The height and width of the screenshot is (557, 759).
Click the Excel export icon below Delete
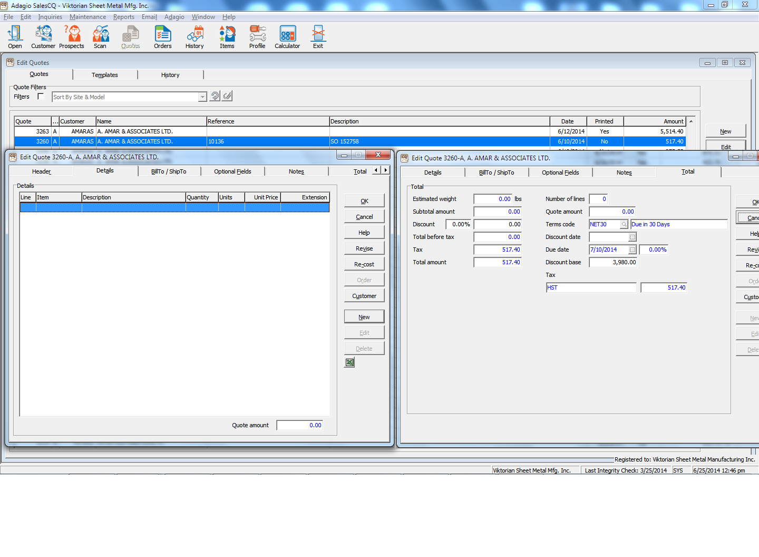tap(349, 362)
